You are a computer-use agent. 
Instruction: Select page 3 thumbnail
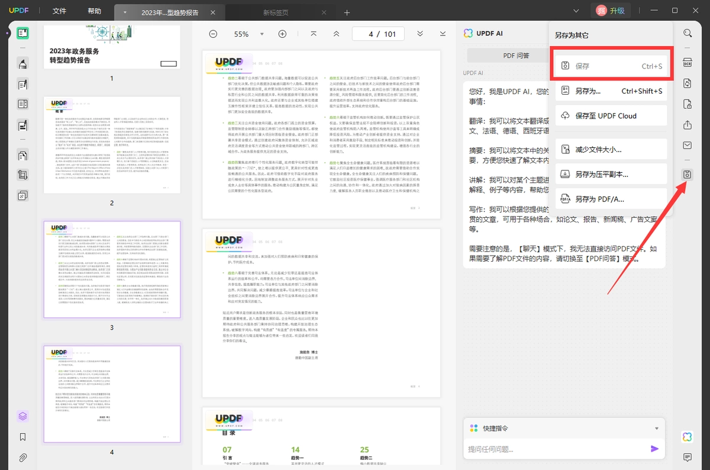tap(112, 269)
